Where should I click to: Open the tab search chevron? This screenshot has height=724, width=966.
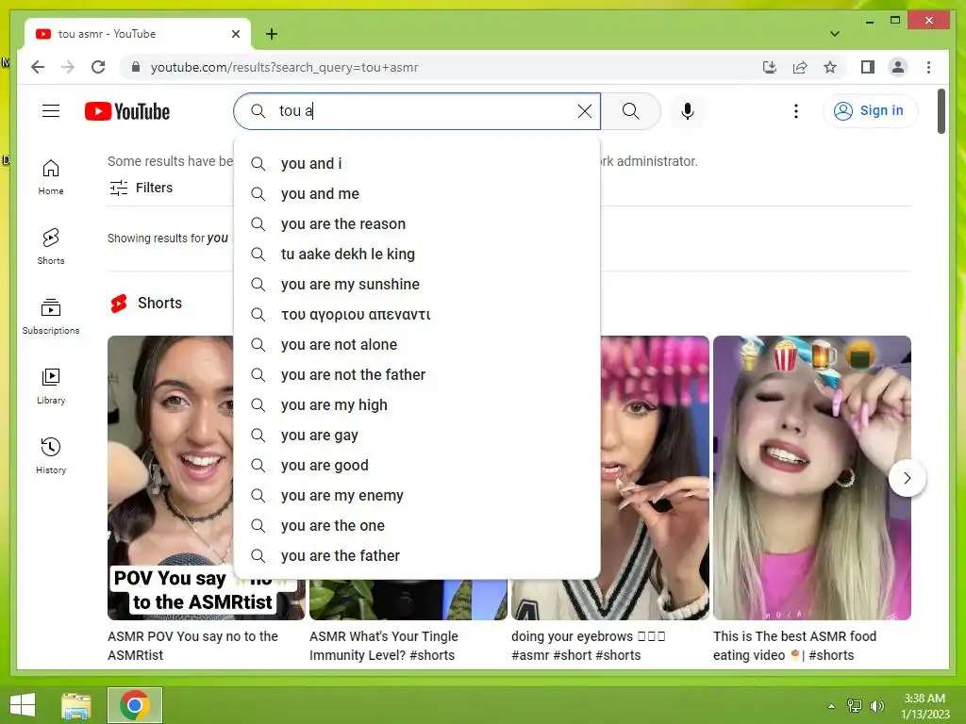tap(834, 34)
